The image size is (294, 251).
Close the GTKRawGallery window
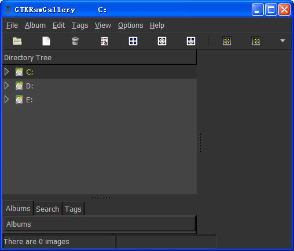285,9
